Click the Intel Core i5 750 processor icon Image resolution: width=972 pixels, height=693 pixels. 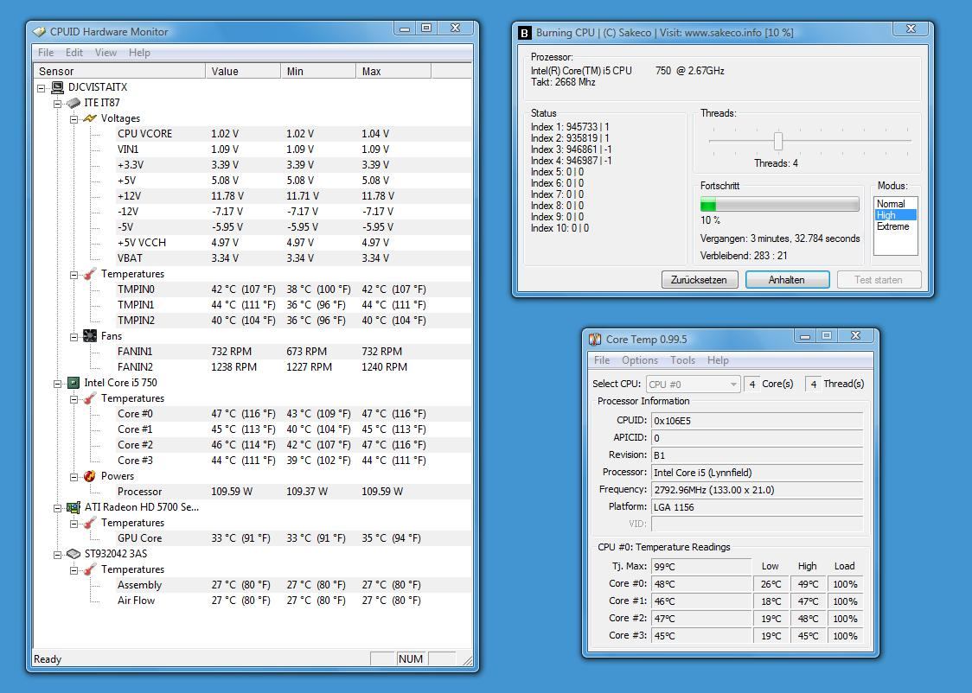click(74, 383)
